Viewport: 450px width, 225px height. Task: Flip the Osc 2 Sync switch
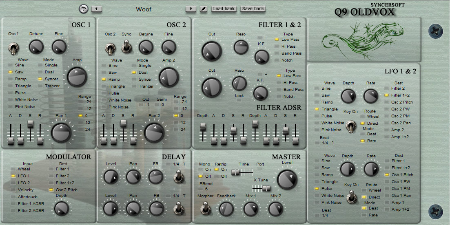[x=126, y=46]
